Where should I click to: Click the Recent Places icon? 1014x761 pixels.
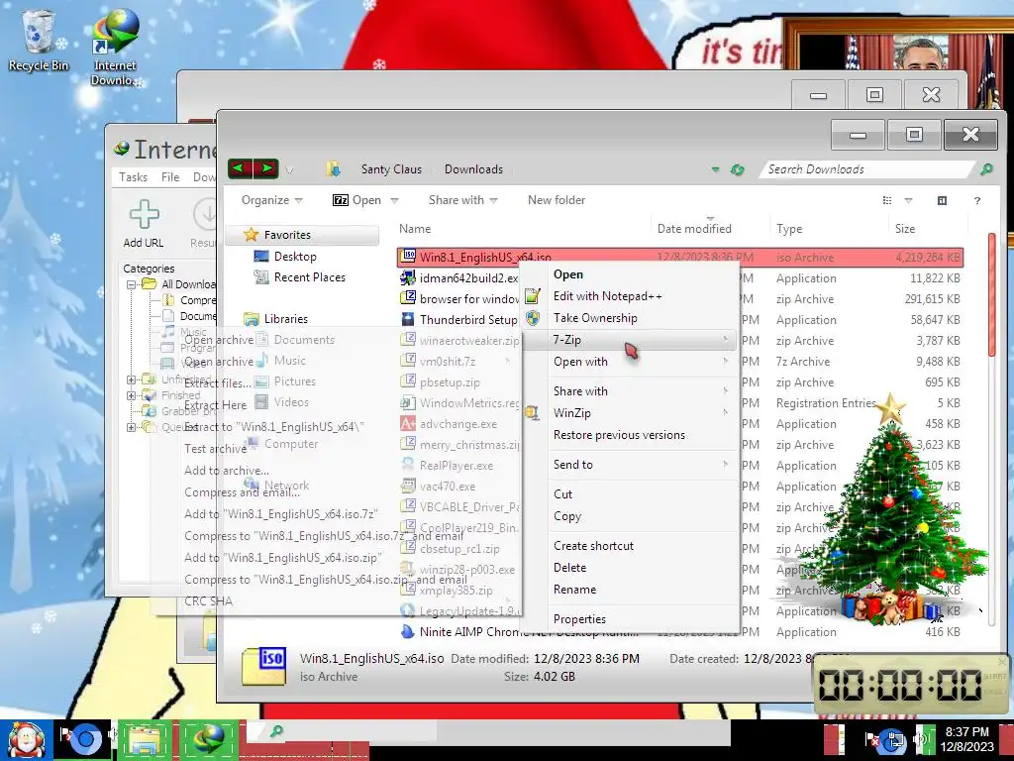[x=261, y=277]
